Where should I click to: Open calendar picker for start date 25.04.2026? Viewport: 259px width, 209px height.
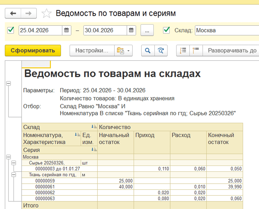66,30
